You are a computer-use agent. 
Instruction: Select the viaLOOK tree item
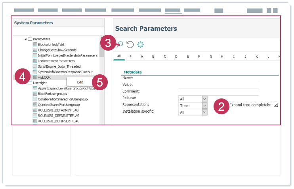tap(44, 77)
